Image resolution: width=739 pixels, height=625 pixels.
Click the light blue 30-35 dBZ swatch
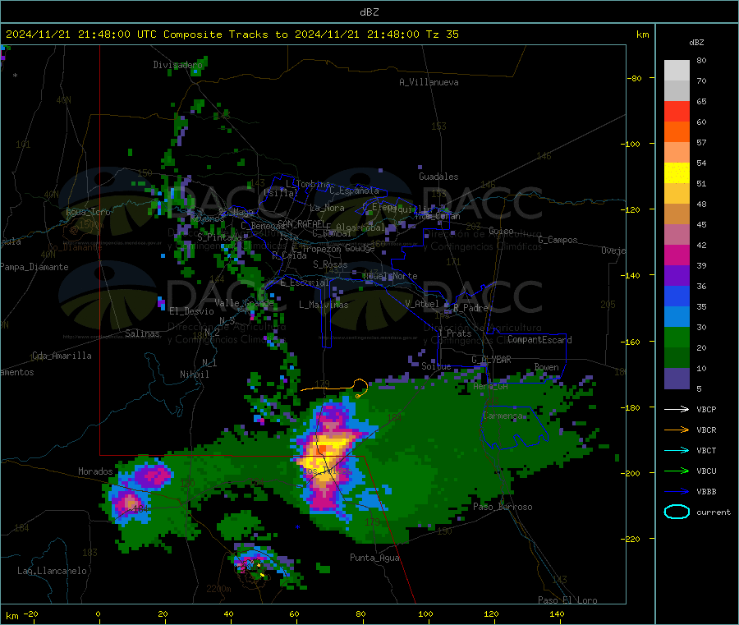click(677, 317)
